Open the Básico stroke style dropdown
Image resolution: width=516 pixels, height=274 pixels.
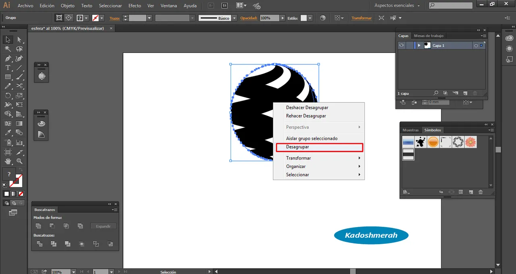(x=234, y=18)
